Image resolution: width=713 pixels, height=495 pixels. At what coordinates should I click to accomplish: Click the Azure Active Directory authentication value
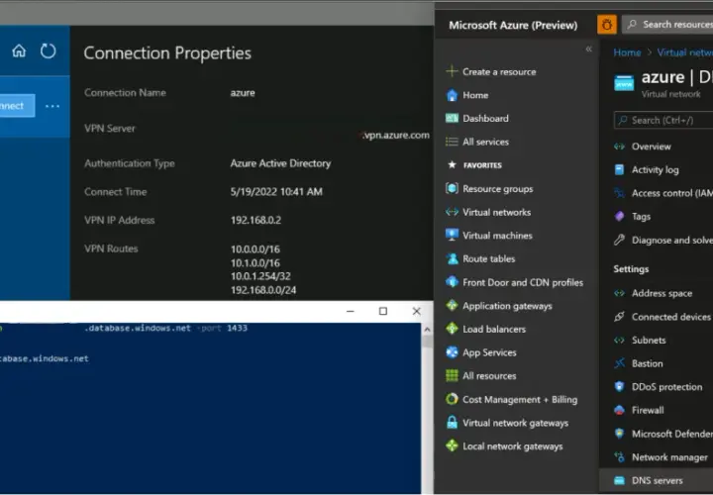click(x=280, y=163)
